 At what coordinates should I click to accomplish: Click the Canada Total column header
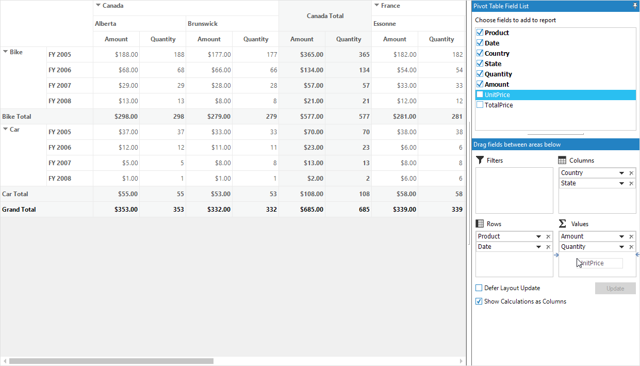point(325,16)
